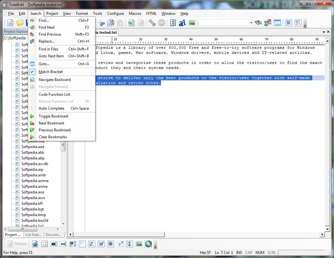The image size is (334, 258).
Task: Click the globe page icon in HTML toolbar
Action: point(35,244)
